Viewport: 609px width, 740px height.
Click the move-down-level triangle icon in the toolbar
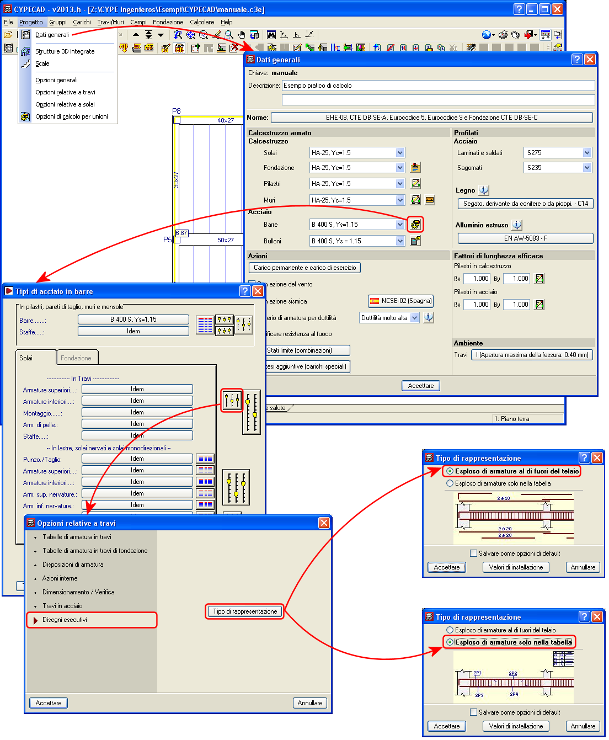click(161, 35)
